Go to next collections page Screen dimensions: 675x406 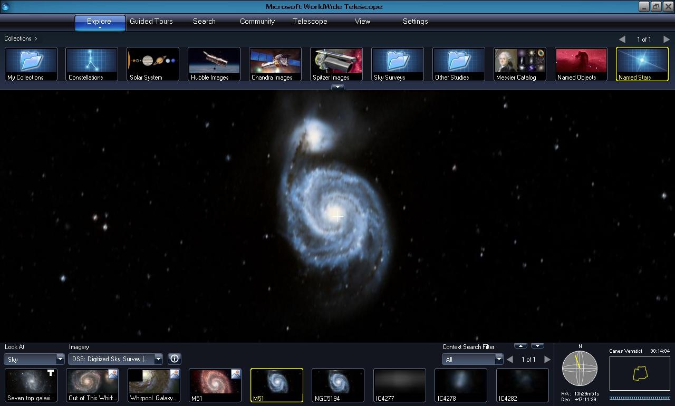pyautogui.click(x=667, y=39)
